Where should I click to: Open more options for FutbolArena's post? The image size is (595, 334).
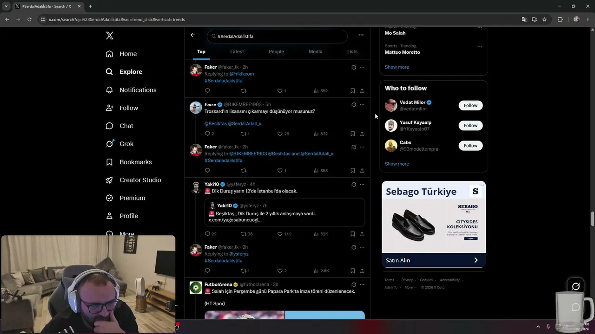(x=362, y=285)
